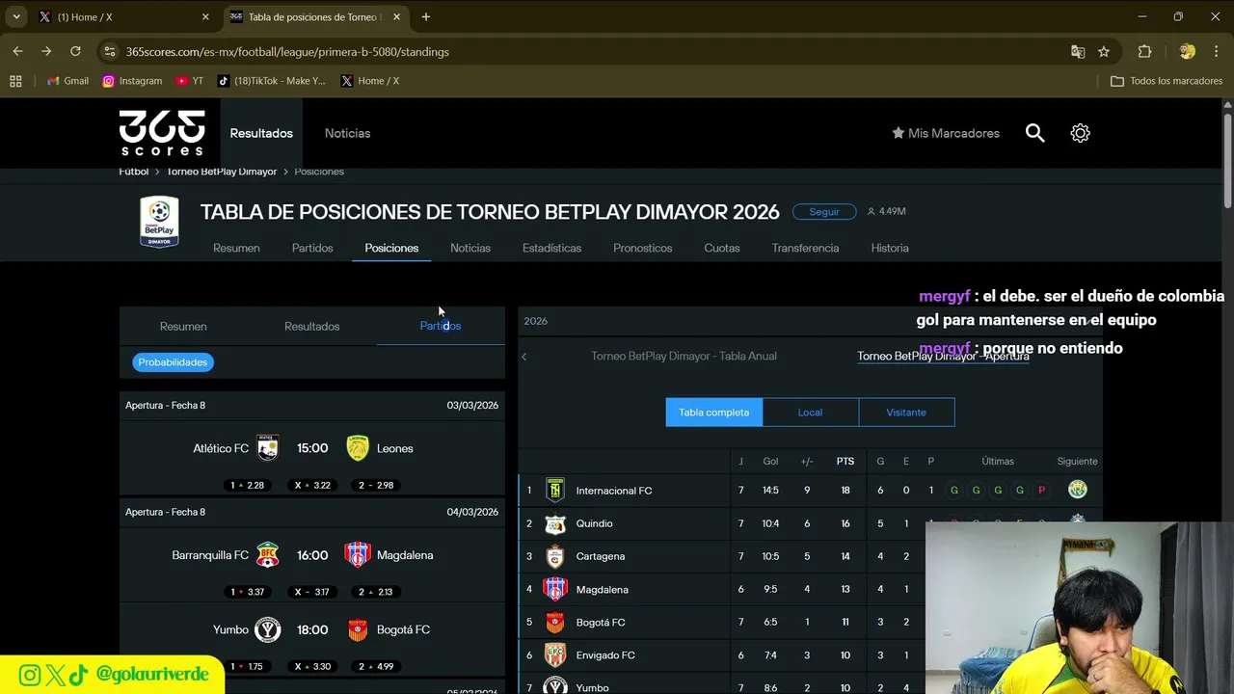This screenshot has width=1234, height=694.
Task: Open YT bookmark
Action: [189, 81]
